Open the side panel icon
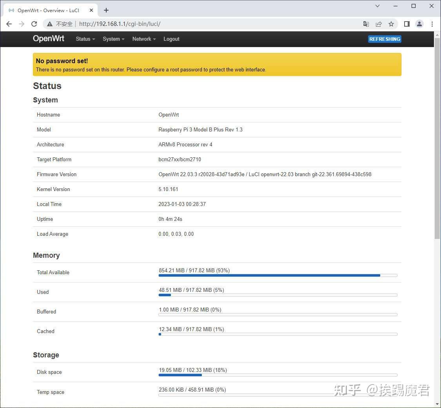Image resolution: width=441 pixels, height=408 pixels. point(407,24)
